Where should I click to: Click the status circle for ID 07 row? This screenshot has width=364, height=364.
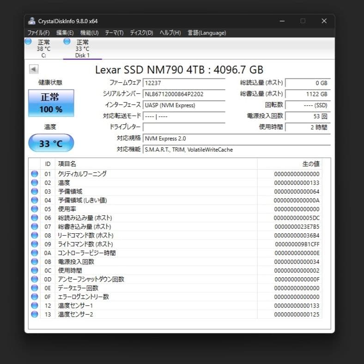click(x=35, y=226)
